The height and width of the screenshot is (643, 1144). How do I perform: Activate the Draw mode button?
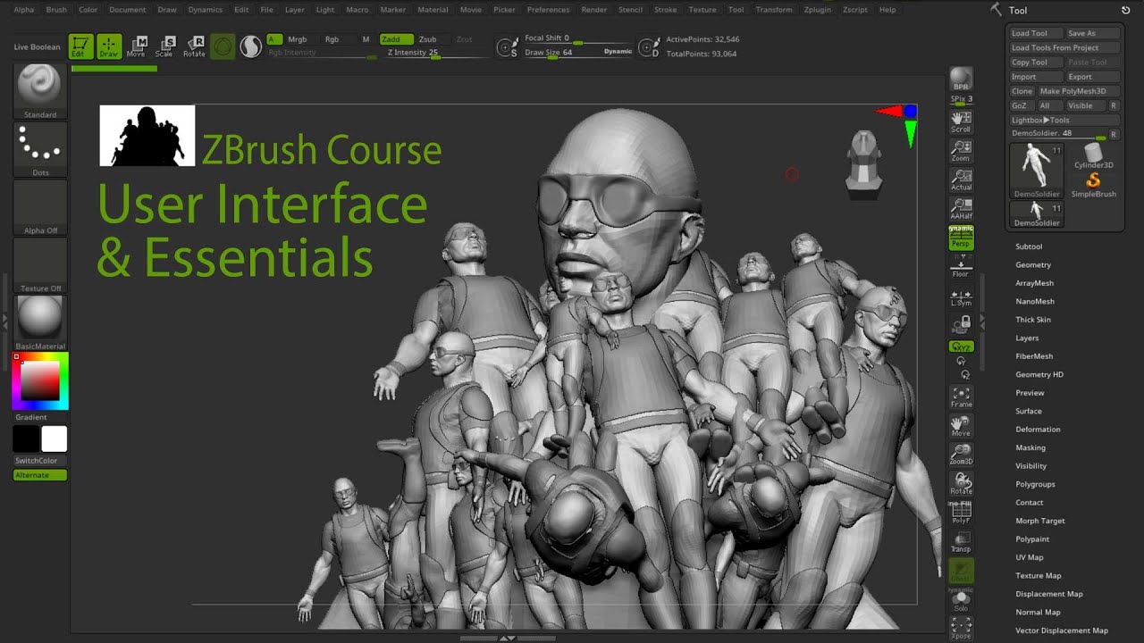109,46
